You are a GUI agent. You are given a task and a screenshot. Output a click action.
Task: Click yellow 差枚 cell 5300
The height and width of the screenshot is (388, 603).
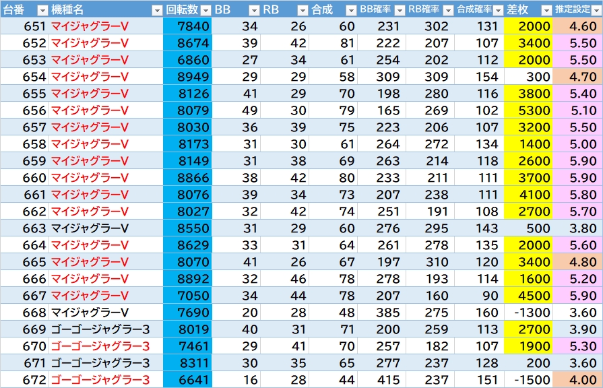(528, 110)
